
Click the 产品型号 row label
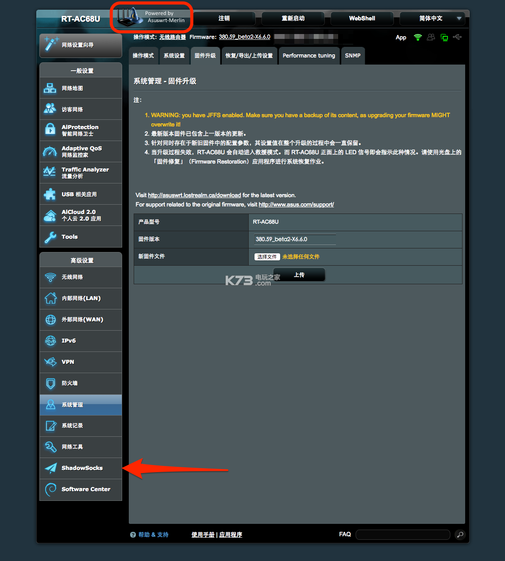click(x=149, y=222)
